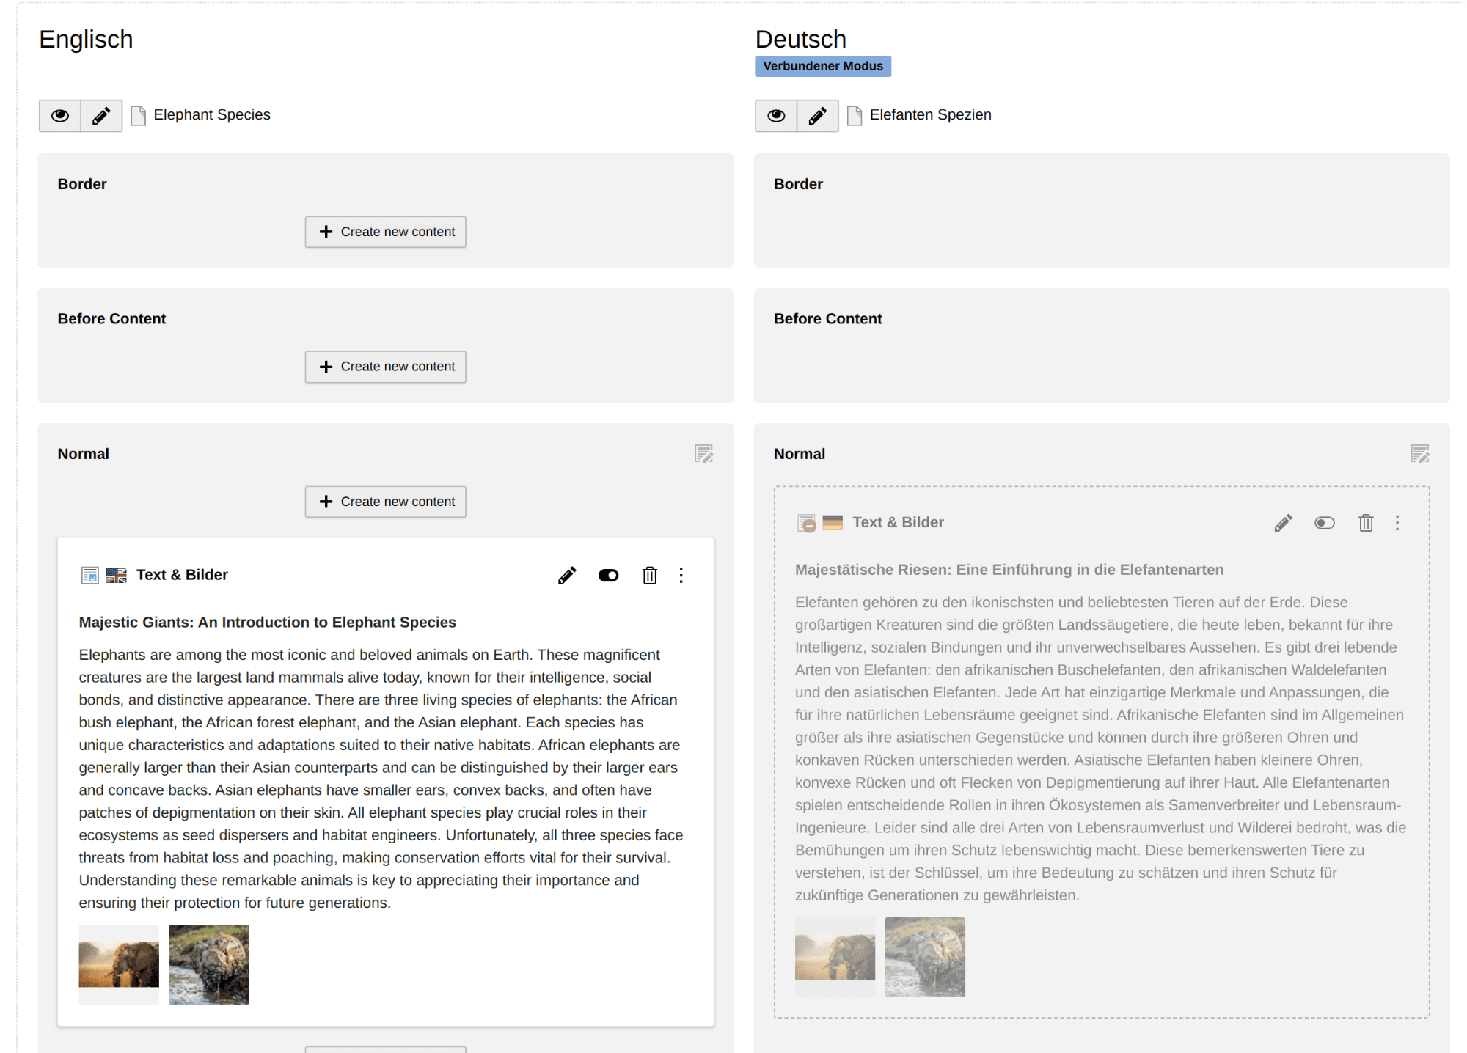Viewport: 1467px width, 1053px height.
Task: Edit Elefanten Spezien page properties with pencil
Action: 817,116
